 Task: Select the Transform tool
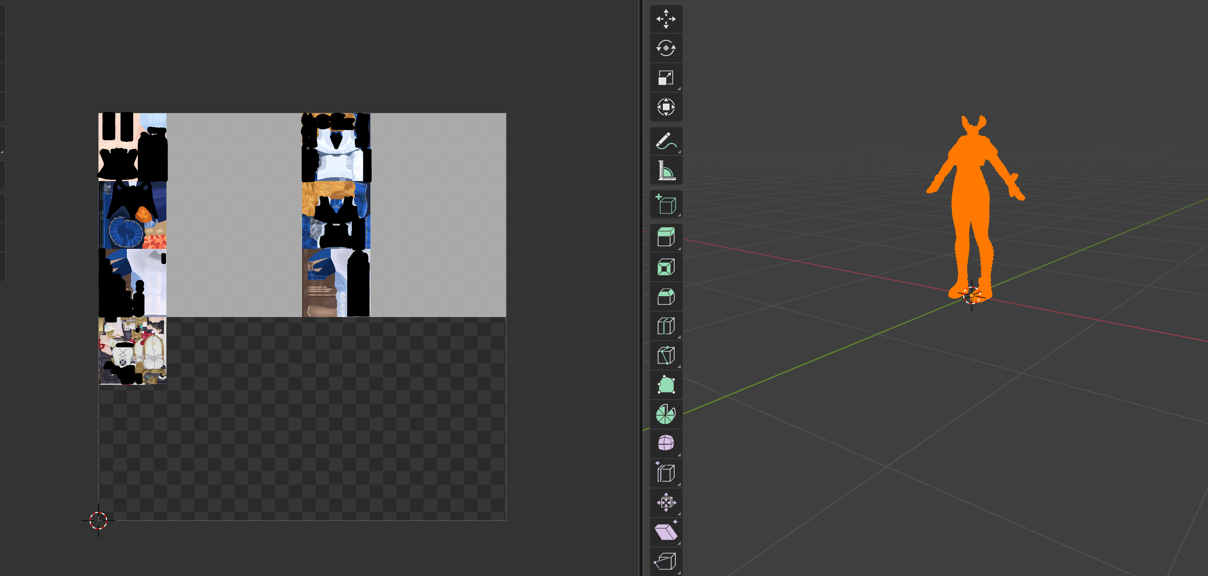666,107
